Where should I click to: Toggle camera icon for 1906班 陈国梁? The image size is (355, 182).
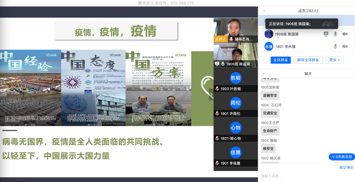(345, 34)
